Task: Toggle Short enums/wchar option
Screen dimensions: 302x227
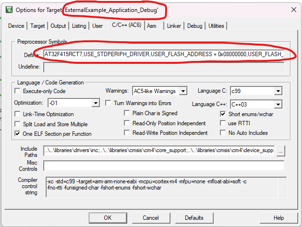Action: pos(223,114)
